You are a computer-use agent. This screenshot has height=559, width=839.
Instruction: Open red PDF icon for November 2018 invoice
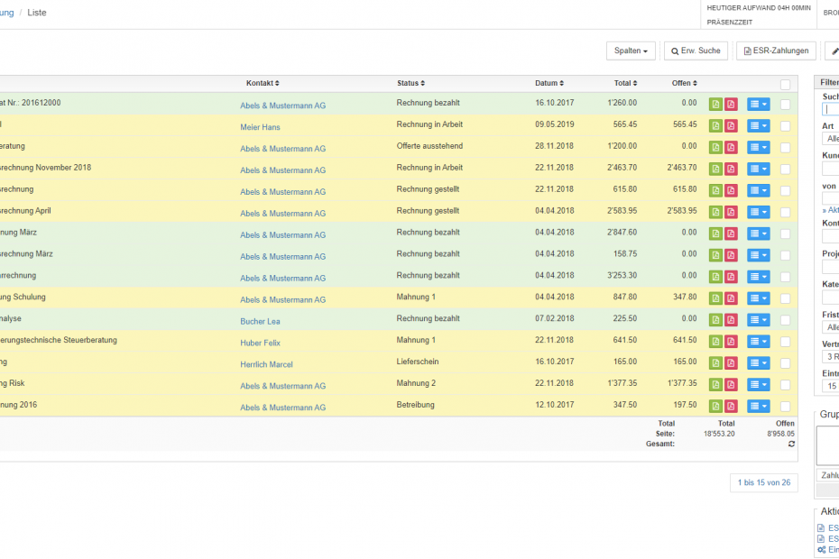pos(731,169)
